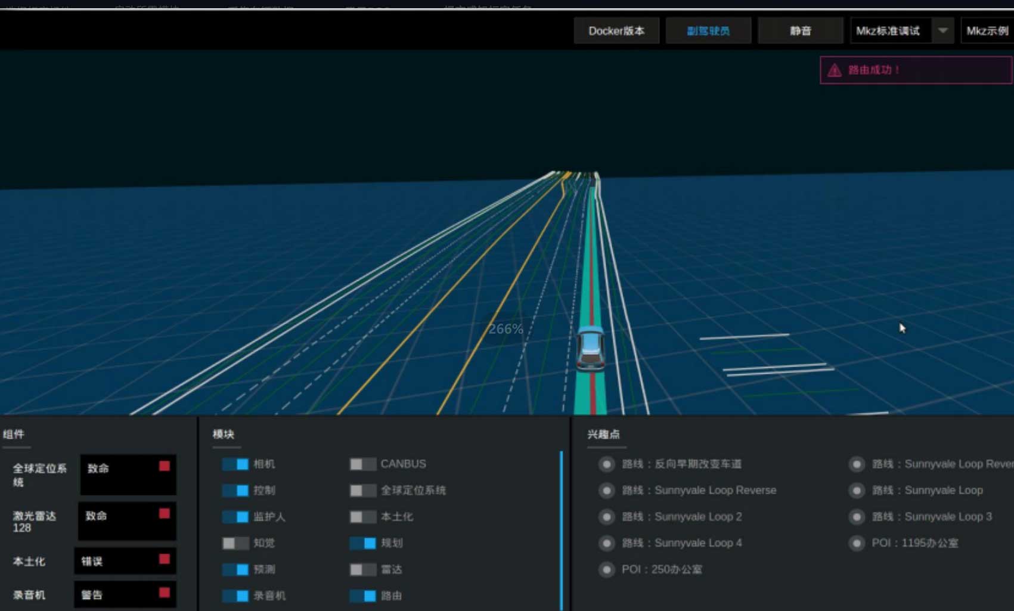Image resolution: width=1014 pixels, height=611 pixels.
Task: Open the Mkz标准调试 mode dropdown arrow
Action: [942, 30]
